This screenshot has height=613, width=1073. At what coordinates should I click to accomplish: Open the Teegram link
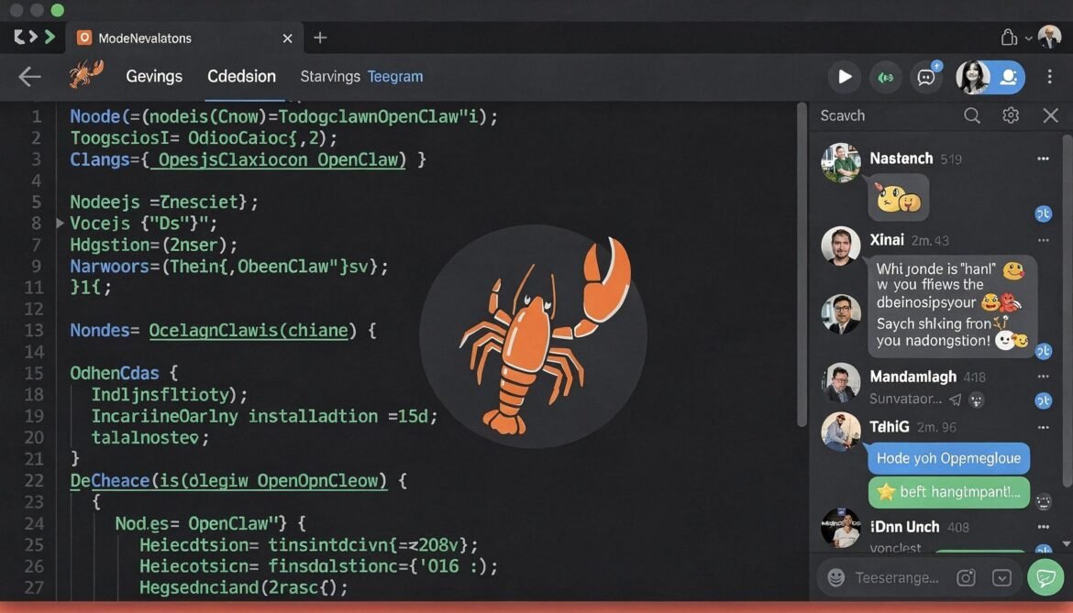tap(394, 77)
